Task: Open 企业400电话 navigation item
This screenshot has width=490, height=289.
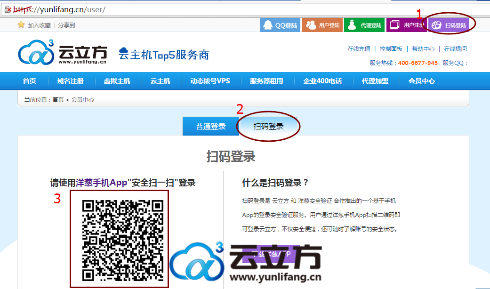Action: [x=322, y=81]
